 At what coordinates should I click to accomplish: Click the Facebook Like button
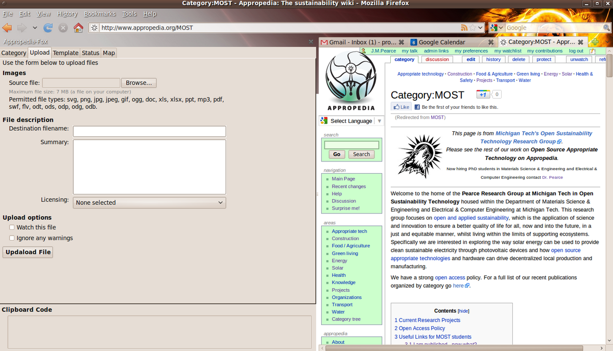pos(401,107)
